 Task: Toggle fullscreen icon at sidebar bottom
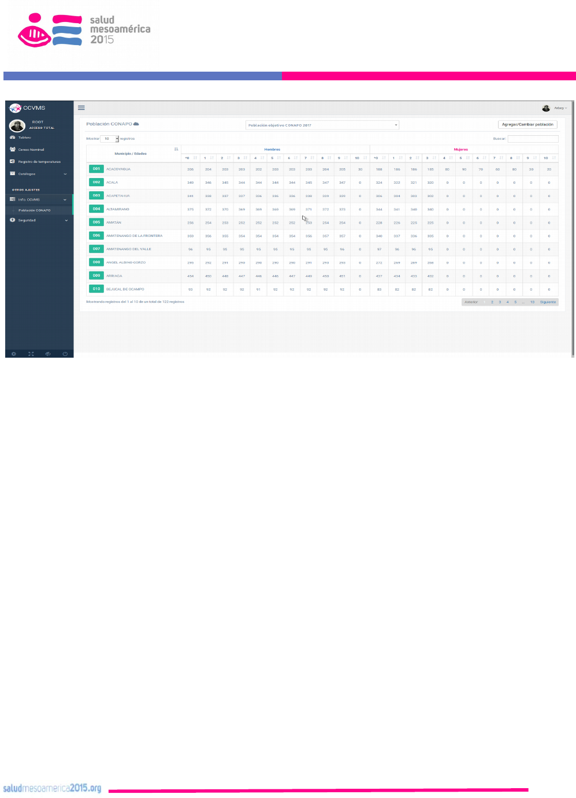[x=31, y=354]
